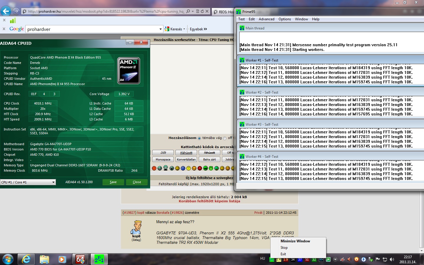The height and width of the screenshot is (265, 424).
Task: Switch to Prime95 taskbar button
Action: click(99, 259)
